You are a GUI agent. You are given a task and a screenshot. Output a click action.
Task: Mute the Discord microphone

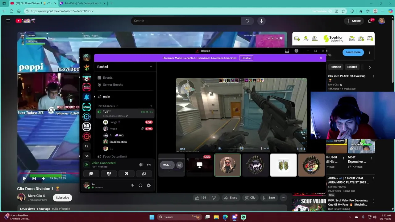coord(132,185)
